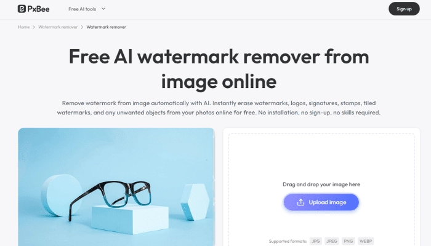The height and width of the screenshot is (246, 431).
Task: Click the empty dashed upload drop zone
Action: pos(321,158)
